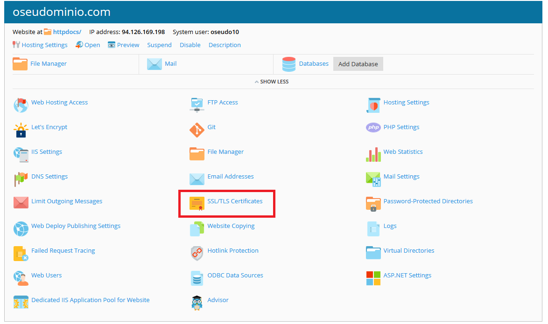The image size is (548, 324).
Task: Click the Preview link
Action: click(127, 45)
